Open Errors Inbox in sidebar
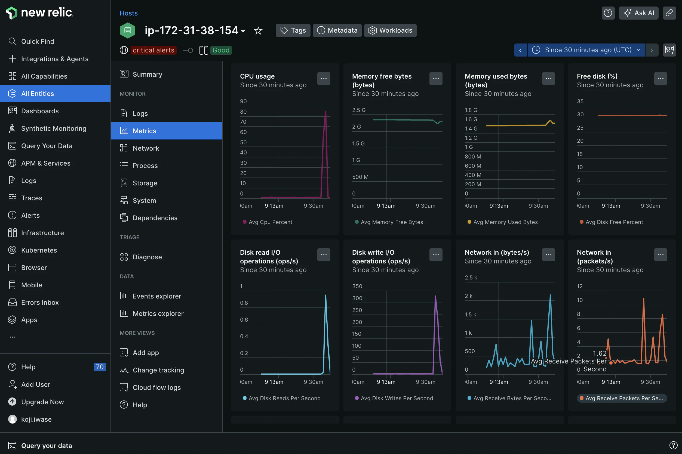The image size is (682, 454). pos(55,302)
